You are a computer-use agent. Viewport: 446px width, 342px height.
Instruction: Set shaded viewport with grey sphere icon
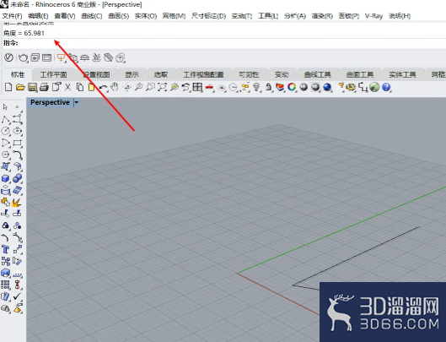point(304,87)
